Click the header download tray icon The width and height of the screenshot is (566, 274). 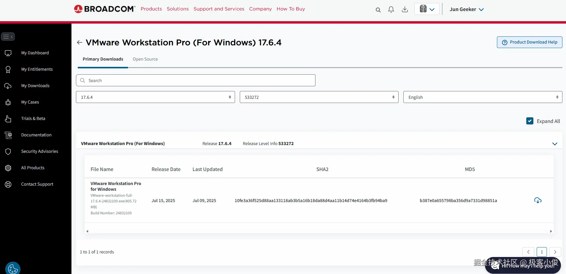coord(405,10)
